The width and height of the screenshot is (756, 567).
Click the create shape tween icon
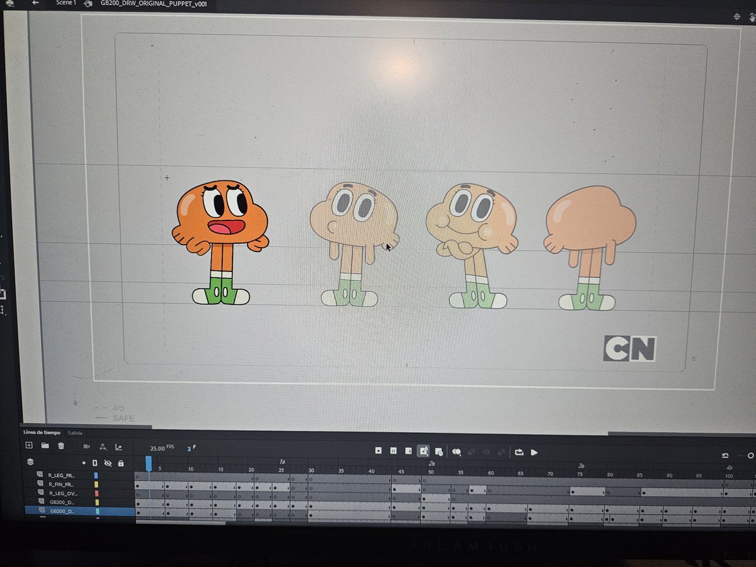pos(501,452)
